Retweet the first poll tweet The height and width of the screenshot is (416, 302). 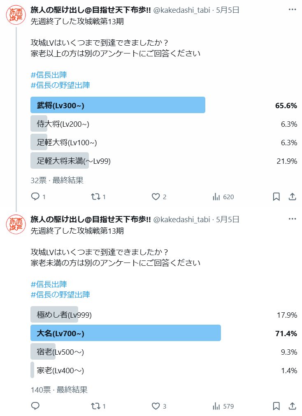click(95, 197)
